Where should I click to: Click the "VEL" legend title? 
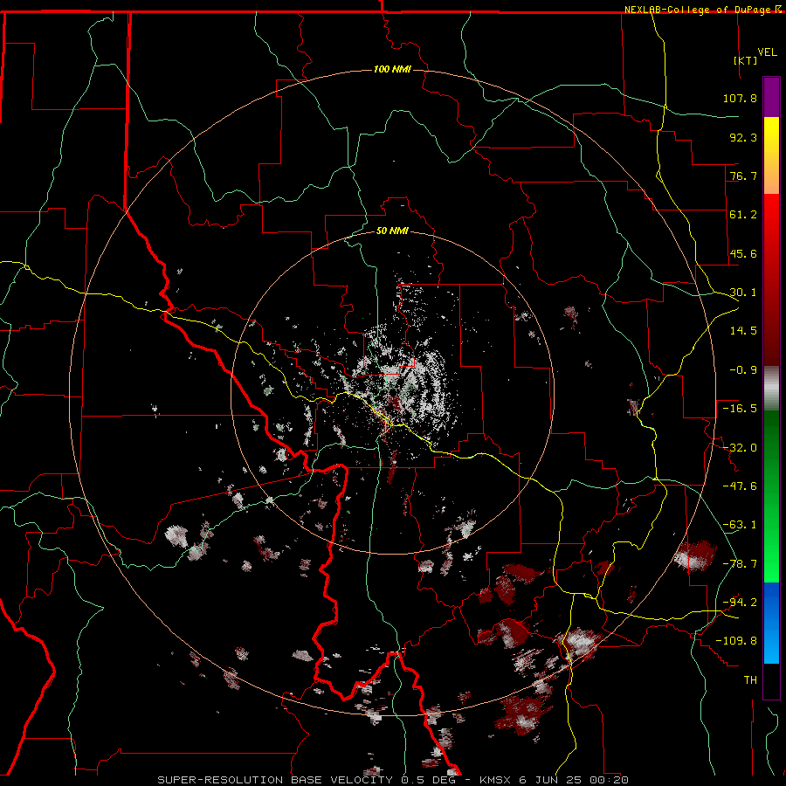coord(768,52)
